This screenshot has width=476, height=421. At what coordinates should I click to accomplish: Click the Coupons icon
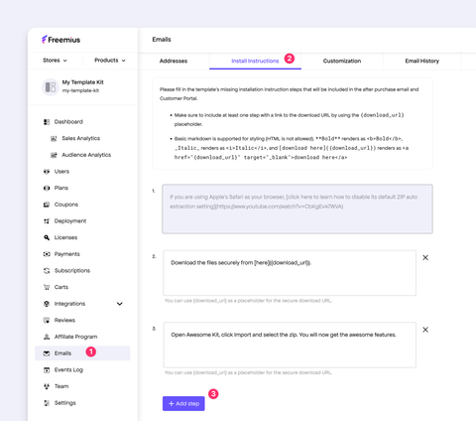point(47,205)
